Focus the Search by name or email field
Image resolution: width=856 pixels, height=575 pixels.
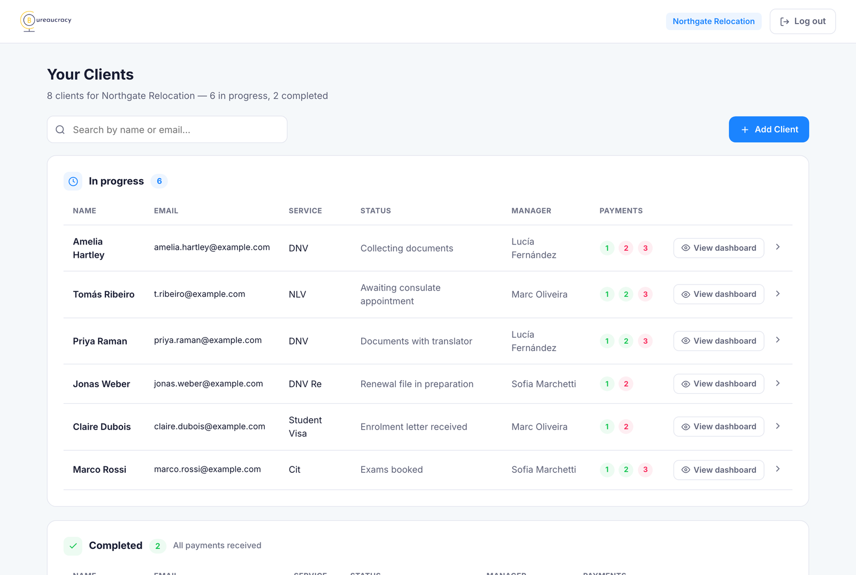167,130
